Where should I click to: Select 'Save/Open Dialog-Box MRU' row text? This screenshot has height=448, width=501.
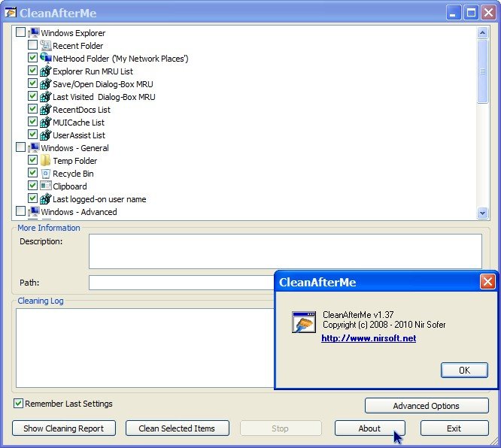tap(103, 84)
